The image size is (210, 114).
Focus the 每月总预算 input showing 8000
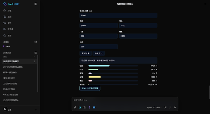(x=118, y=16)
